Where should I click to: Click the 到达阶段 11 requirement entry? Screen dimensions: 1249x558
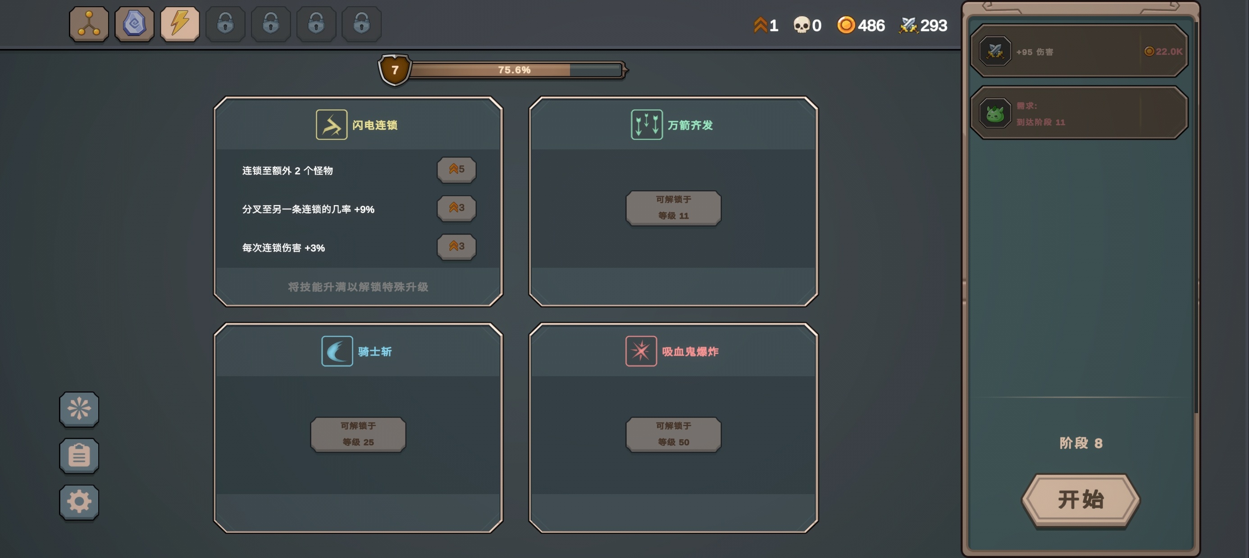point(1079,113)
